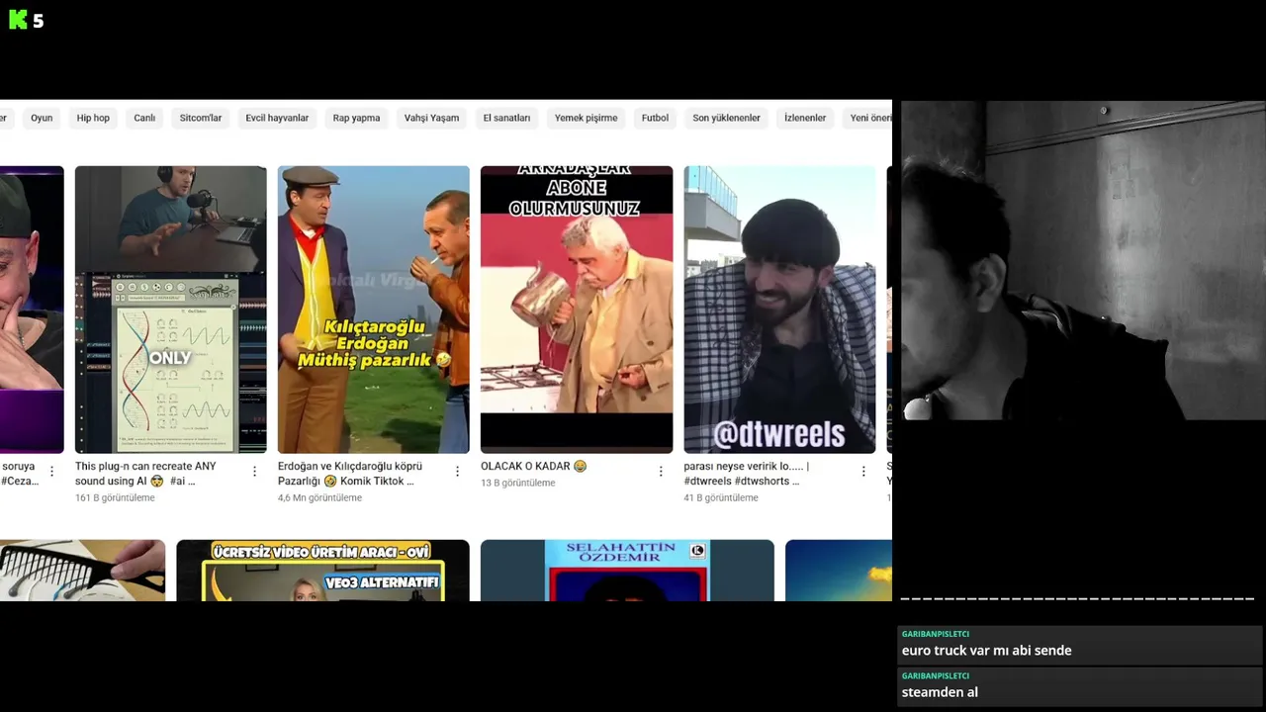Open 'parası neyse veririk lo' title link

pyautogui.click(x=746, y=474)
